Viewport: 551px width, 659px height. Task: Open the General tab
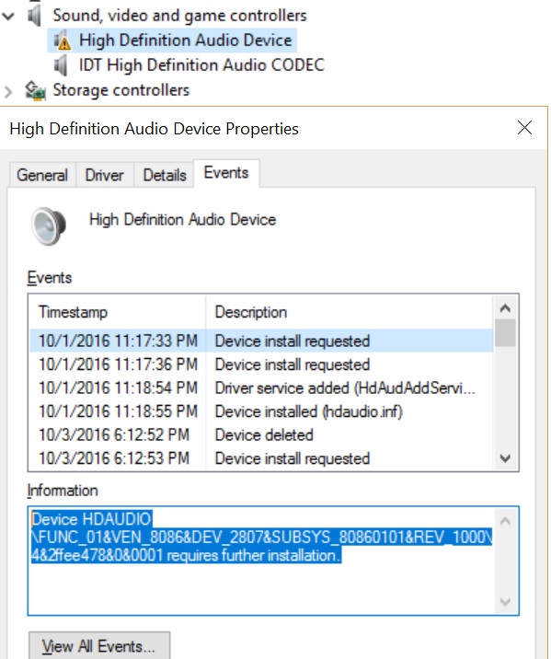click(x=42, y=175)
